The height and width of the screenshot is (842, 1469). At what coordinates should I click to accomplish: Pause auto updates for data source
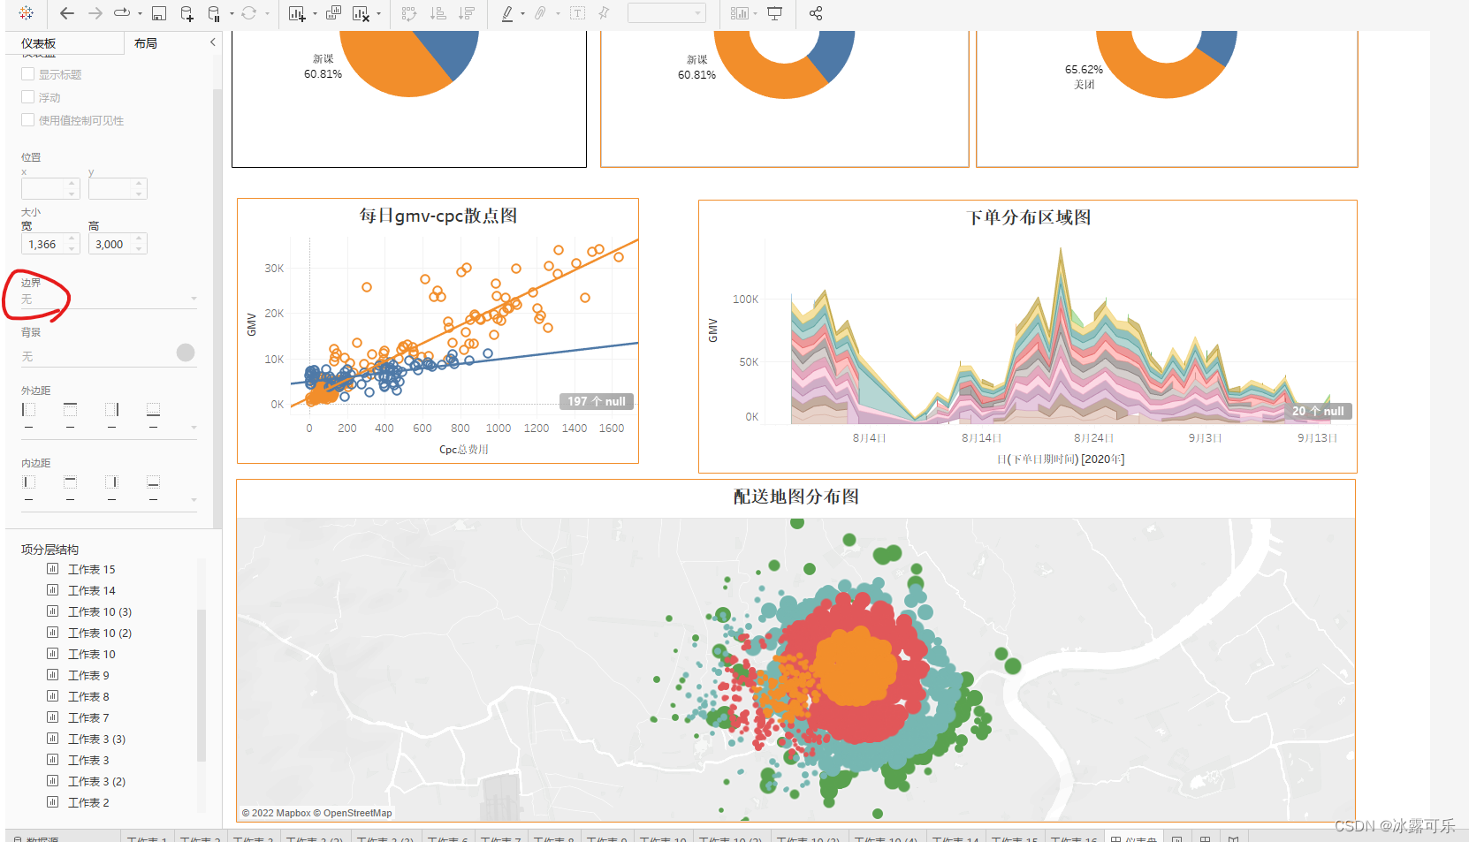(x=214, y=13)
